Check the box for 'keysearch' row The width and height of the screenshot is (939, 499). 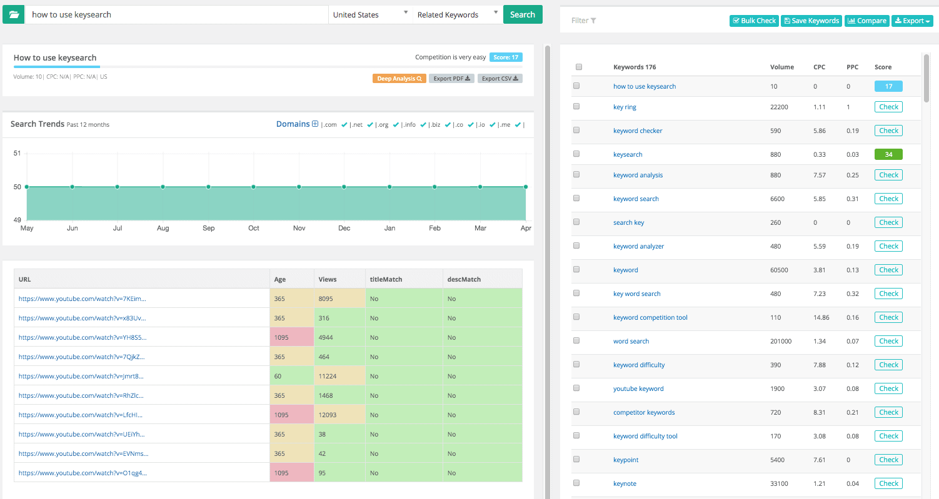click(576, 154)
